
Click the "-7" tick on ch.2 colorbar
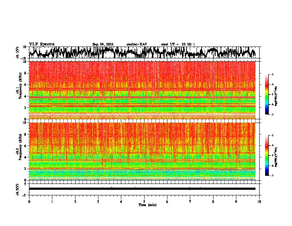(x=272, y=175)
